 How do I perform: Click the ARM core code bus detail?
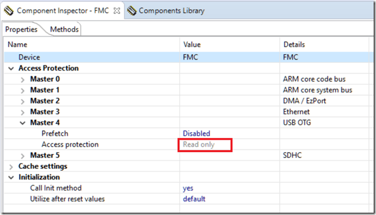314,79
